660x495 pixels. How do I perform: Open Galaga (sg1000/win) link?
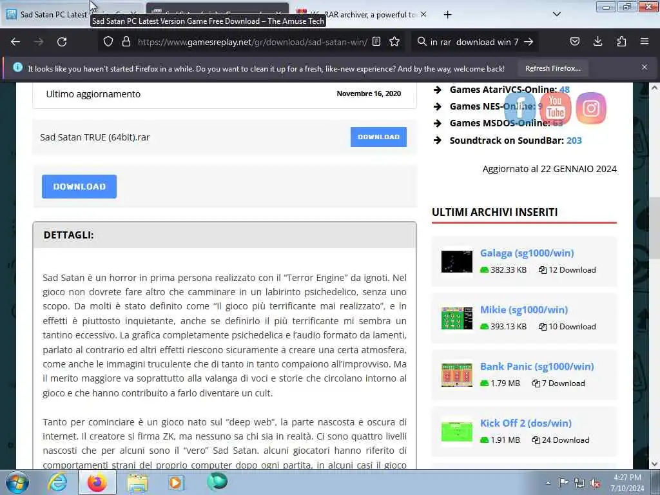[x=527, y=253]
